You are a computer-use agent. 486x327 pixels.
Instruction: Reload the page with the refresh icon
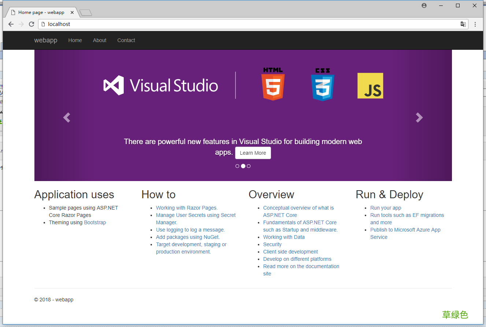pyautogui.click(x=31, y=24)
